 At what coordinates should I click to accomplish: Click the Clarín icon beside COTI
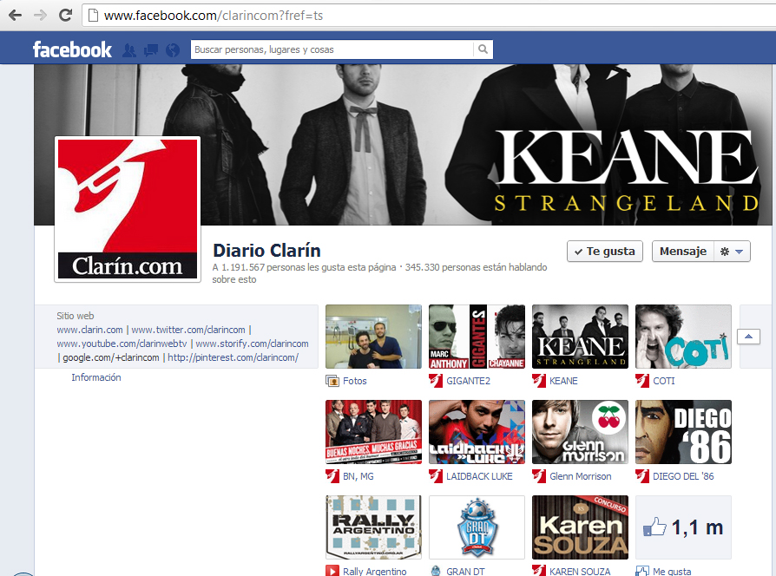pyautogui.click(x=642, y=381)
